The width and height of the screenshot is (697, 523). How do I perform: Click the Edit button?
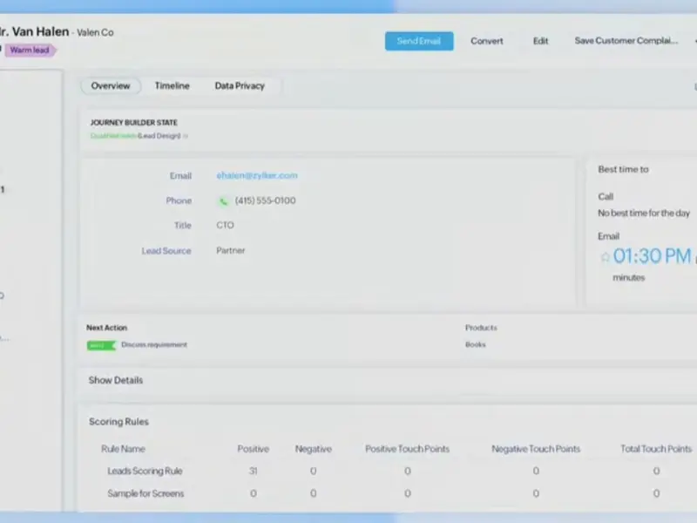point(540,41)
